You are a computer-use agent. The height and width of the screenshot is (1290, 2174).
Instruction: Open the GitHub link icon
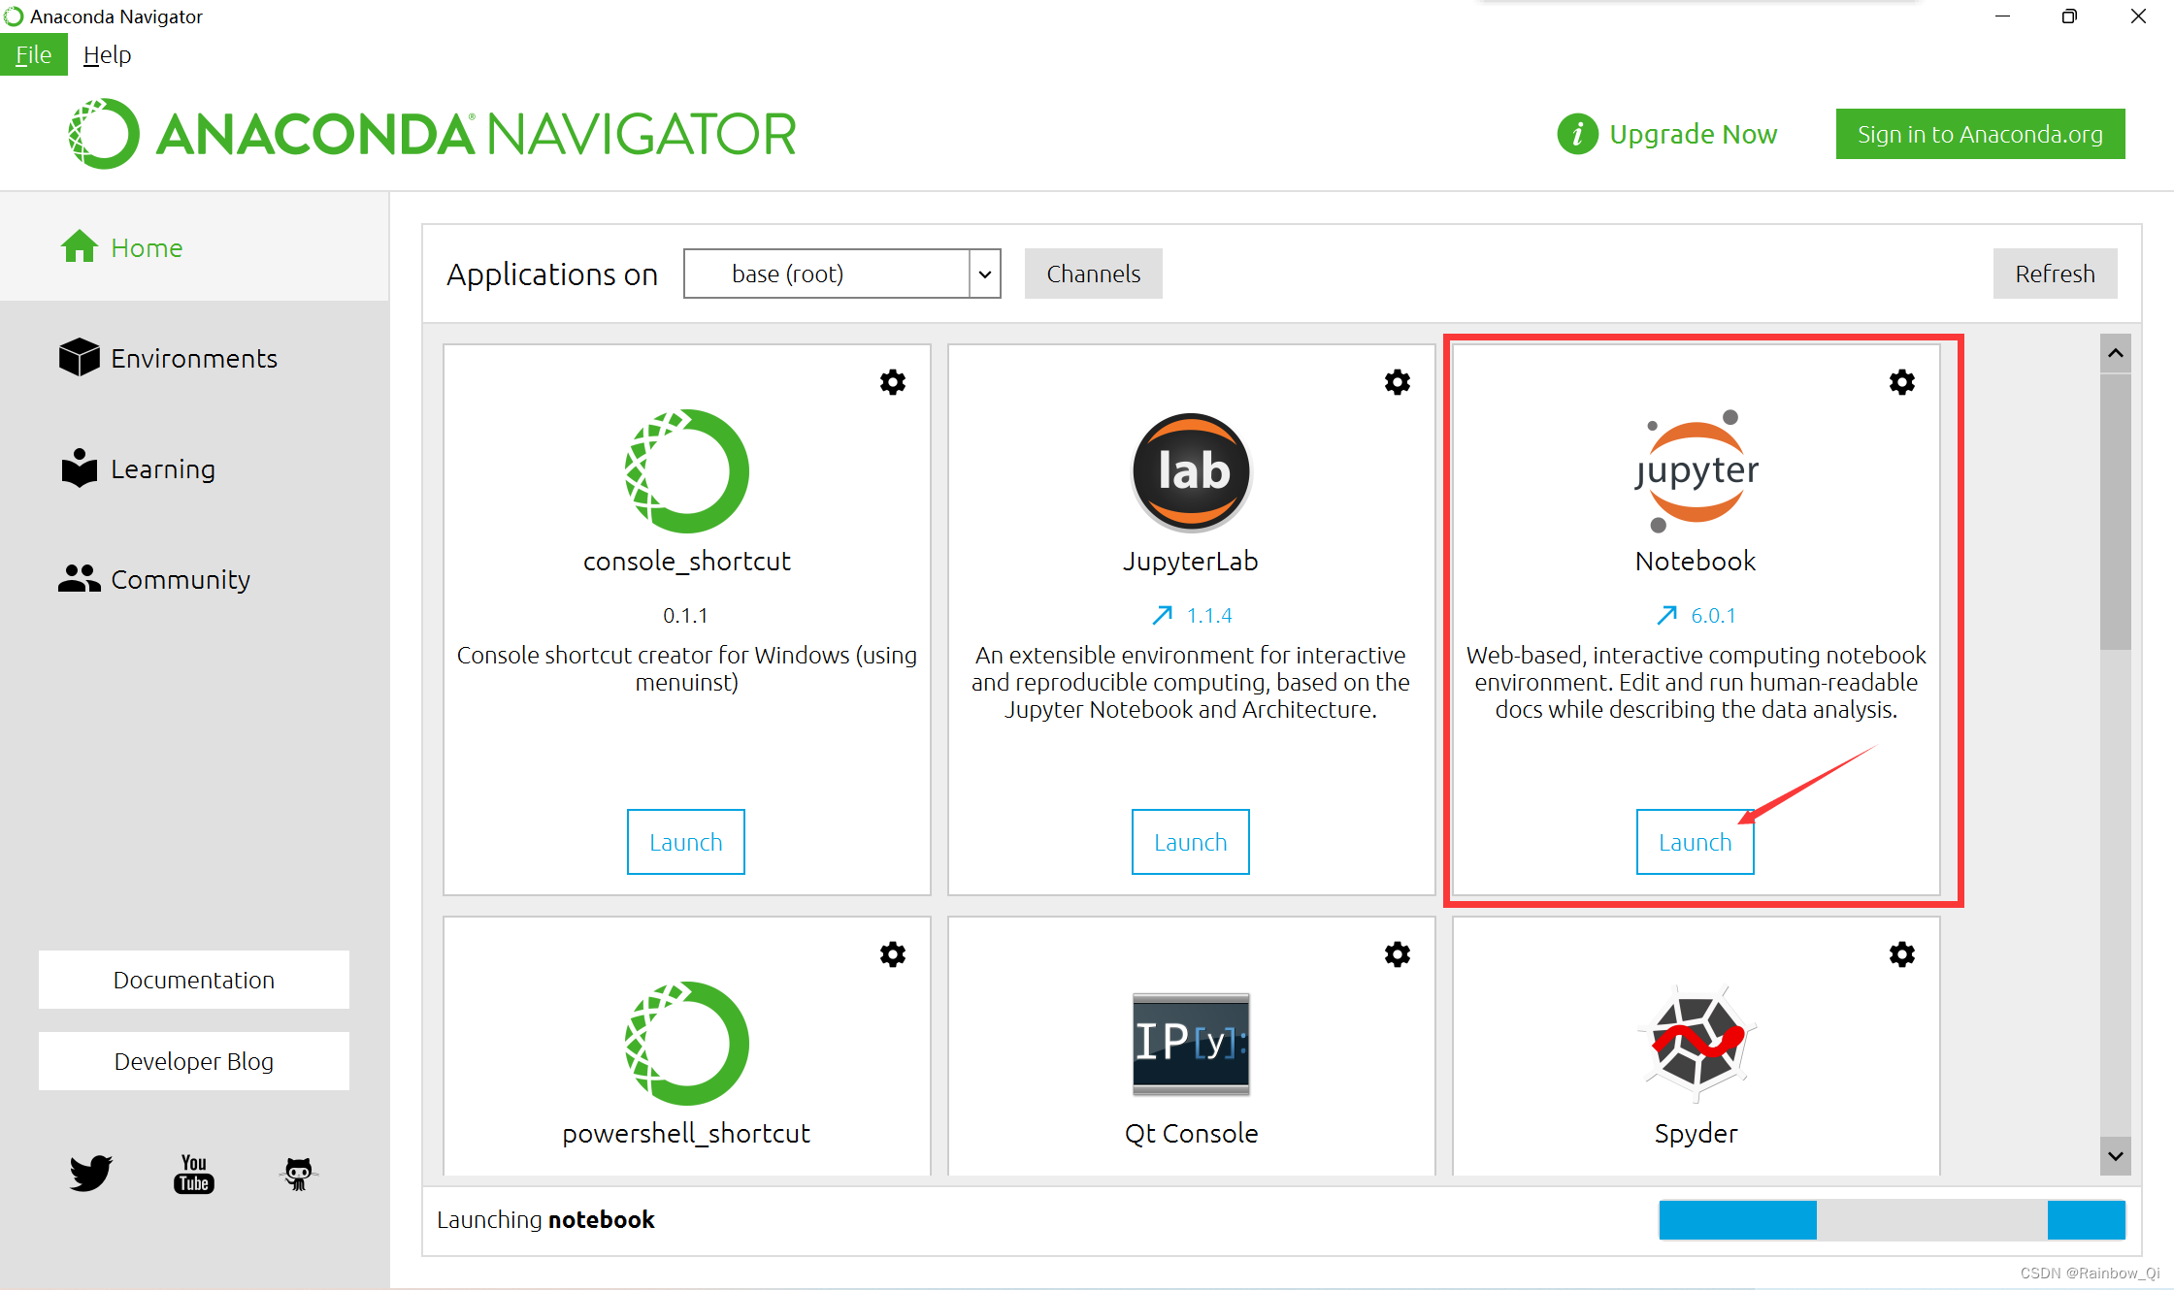click(x=298, y=1174)
